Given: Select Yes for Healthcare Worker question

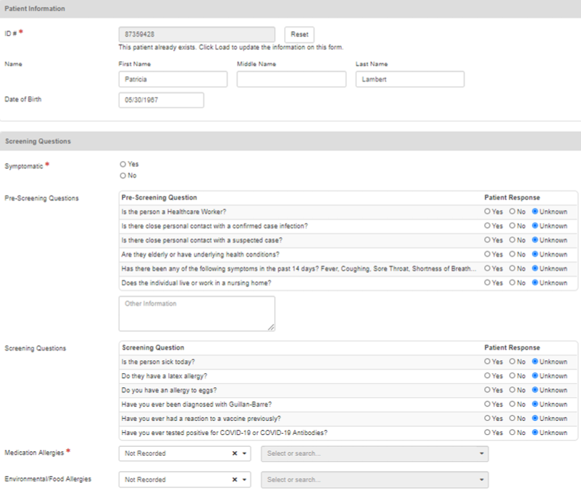Looking at the screenshot, I should [487, 211].
